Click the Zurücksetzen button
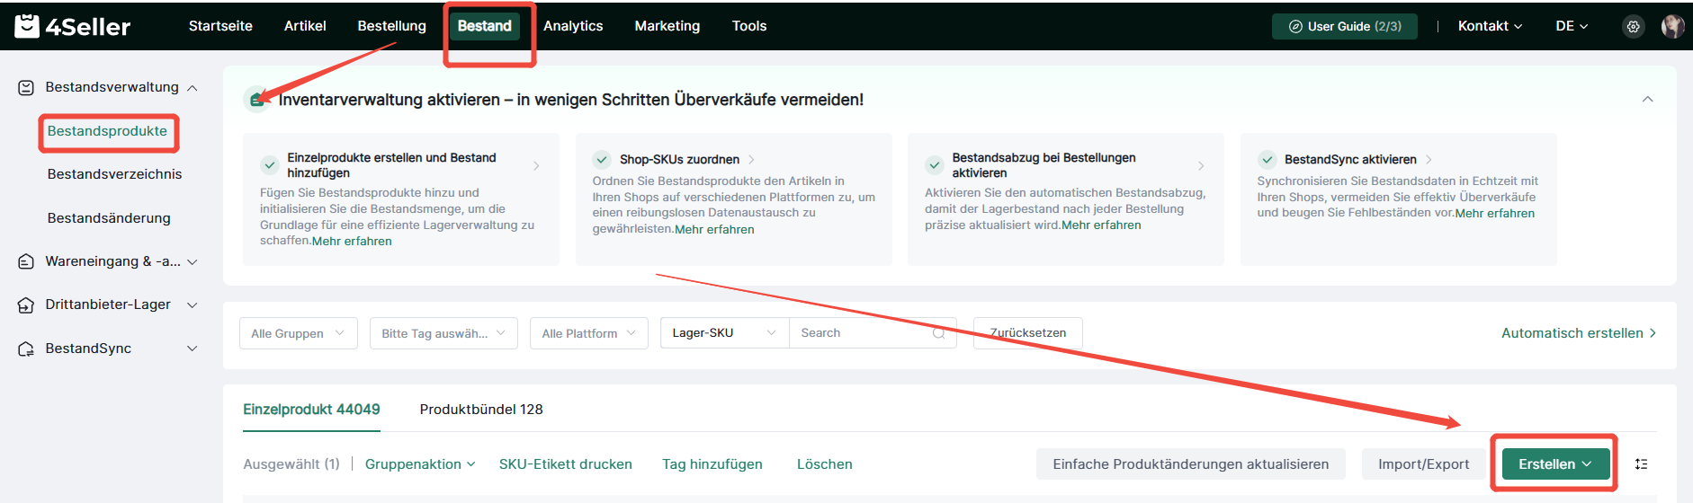1693x503 pixels. tap(1028, 333)
